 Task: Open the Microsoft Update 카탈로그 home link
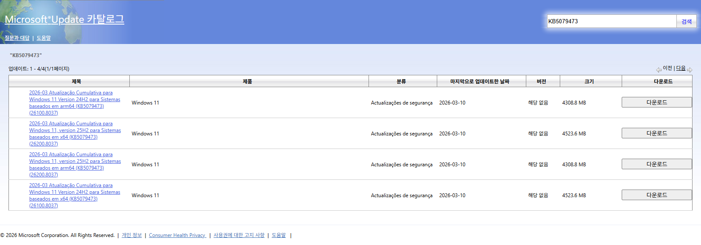tap(64, 19)
